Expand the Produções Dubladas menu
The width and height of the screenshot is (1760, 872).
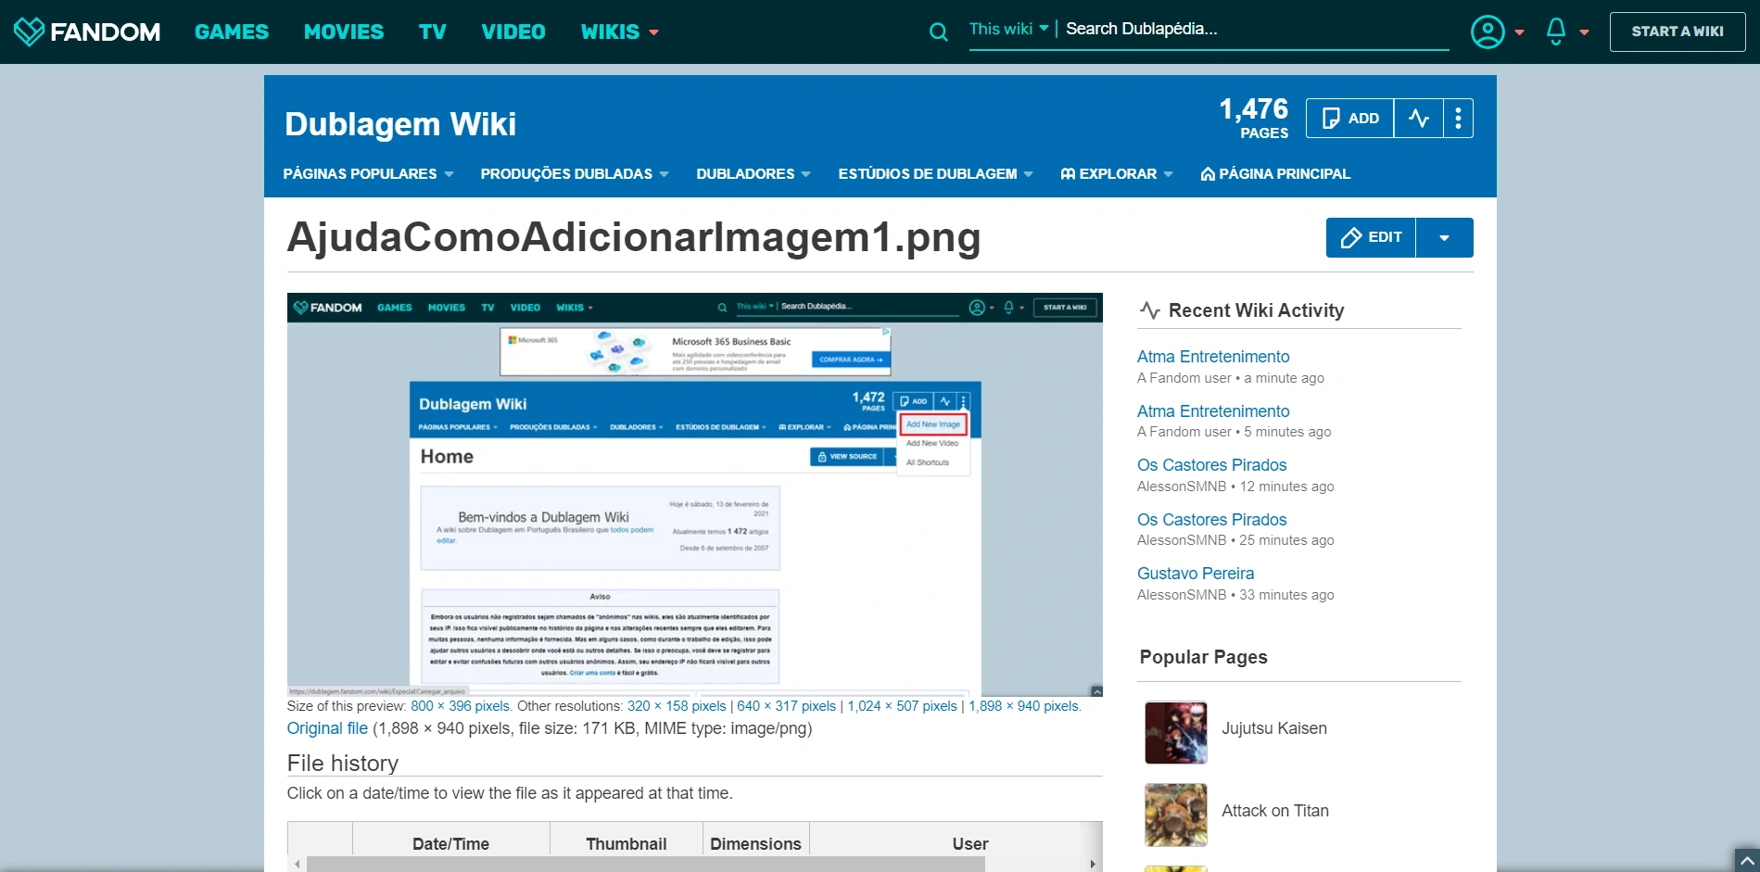click(575, 174)
